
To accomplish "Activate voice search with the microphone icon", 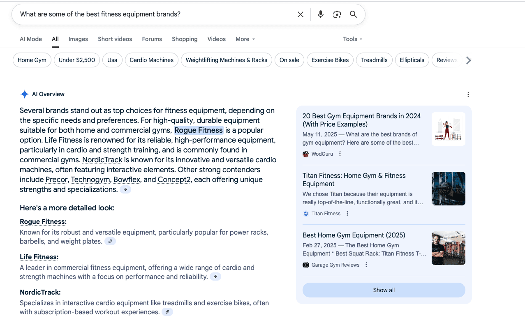I will (320, 14).
